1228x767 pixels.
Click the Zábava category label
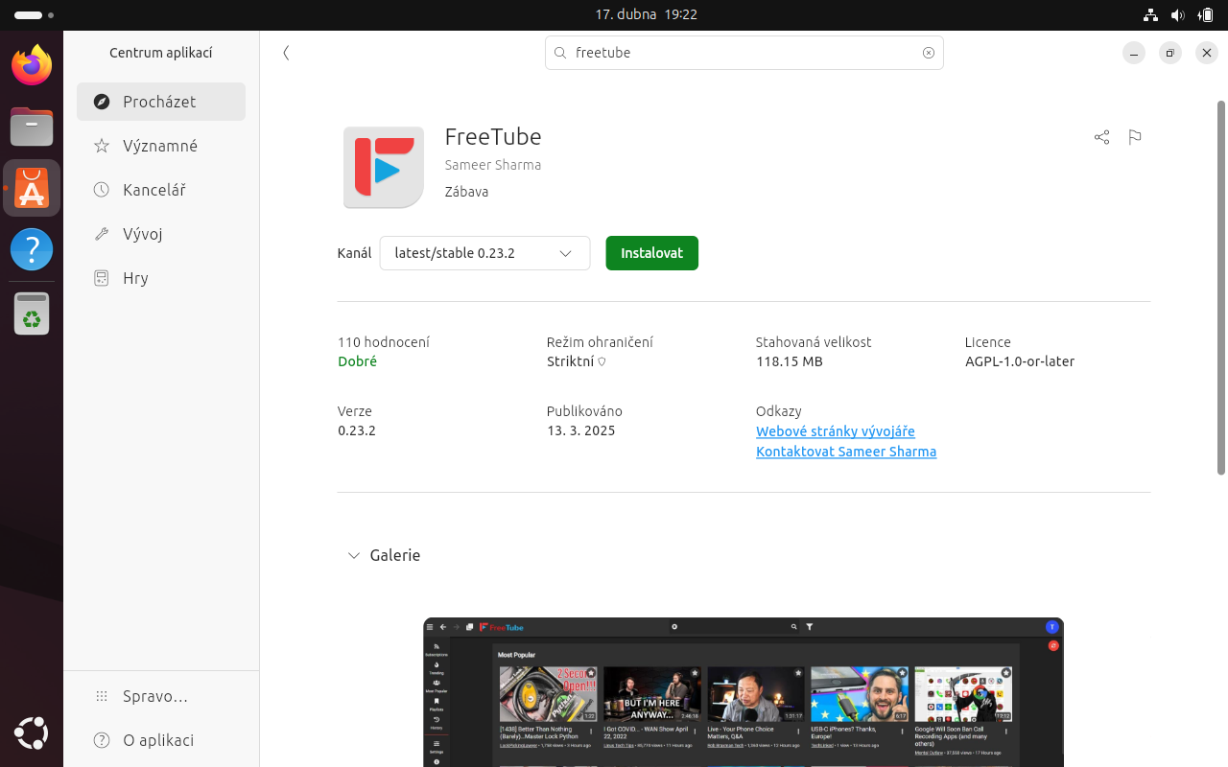coord(467,192)
